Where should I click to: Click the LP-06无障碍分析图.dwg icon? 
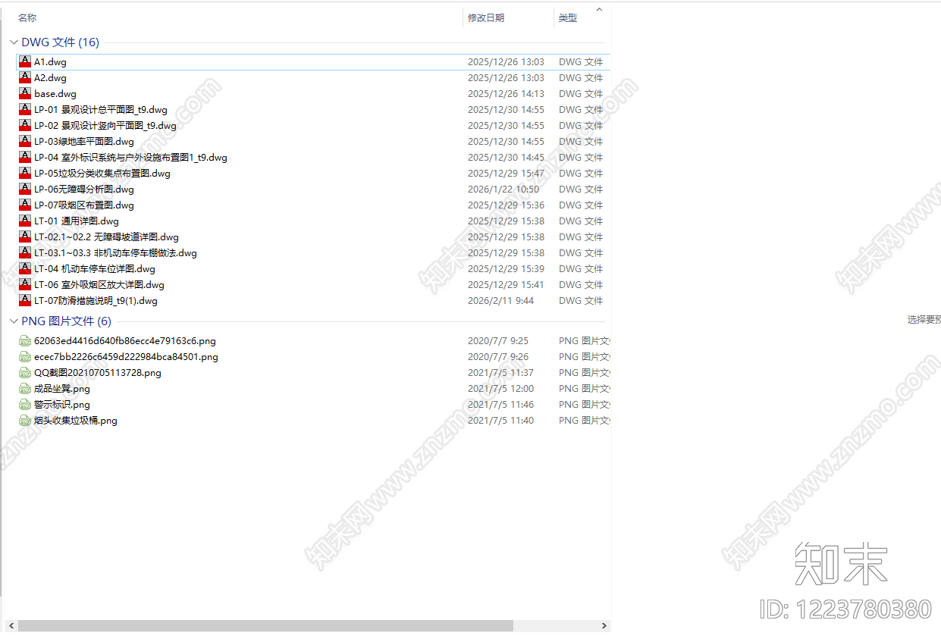25,190
